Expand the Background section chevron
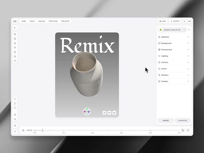Image resolution: width=204 pixels, height=153 pixels. (x=188, y=43)
